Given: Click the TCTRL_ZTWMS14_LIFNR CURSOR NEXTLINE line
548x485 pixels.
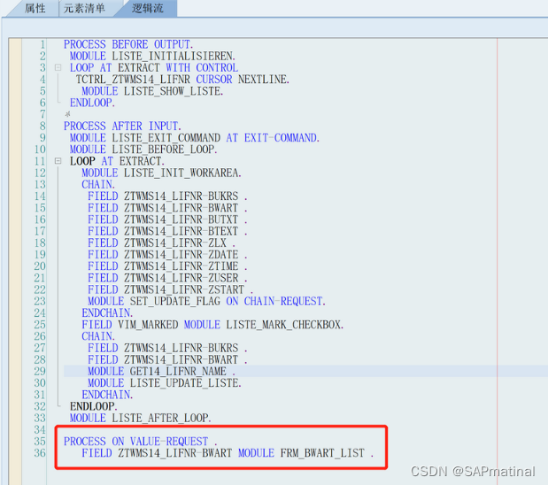Looking at the screenshot, I should click(x=182, y=80).
